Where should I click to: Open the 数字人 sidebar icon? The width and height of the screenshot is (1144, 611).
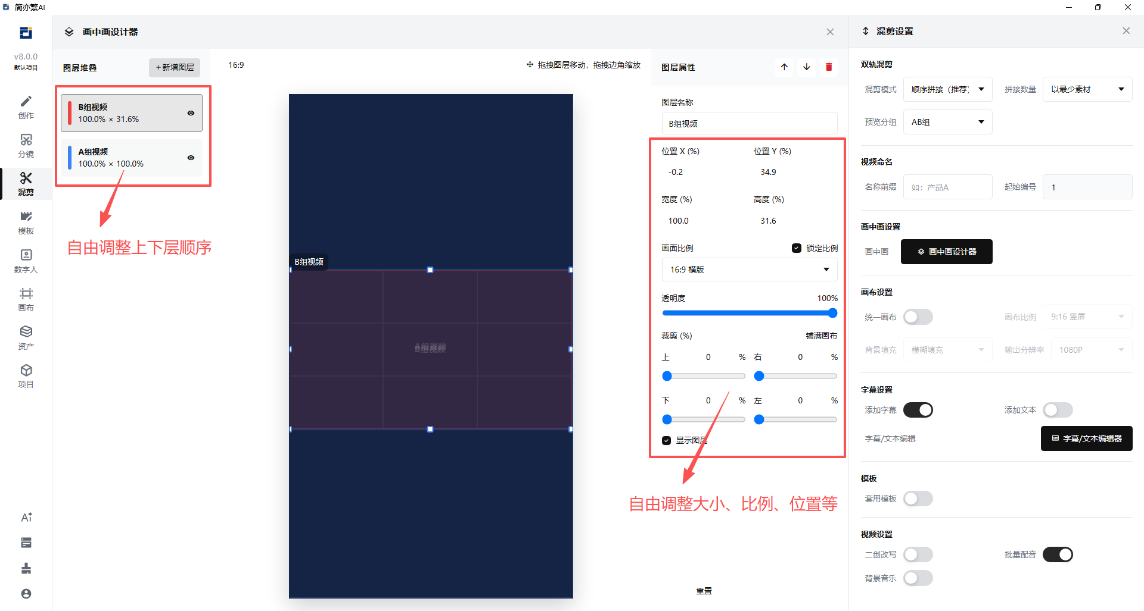coord(26,261)
